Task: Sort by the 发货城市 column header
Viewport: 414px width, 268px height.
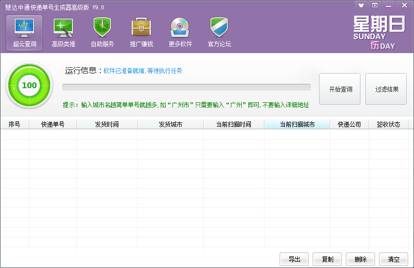Action: pos(170,124)
